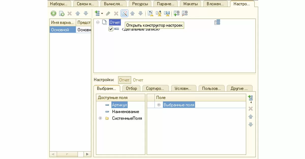Collapse the Отчет tree node
The height and width of the screenshot is (159, 305).
pyautogui.click(x=98, y=22)
